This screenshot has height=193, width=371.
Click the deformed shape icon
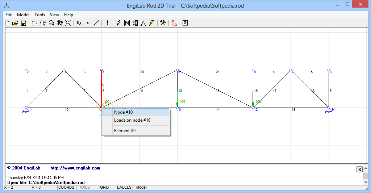[x=143, y=23]
